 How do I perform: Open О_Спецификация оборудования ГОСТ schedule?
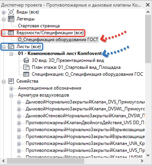(58, 40)
